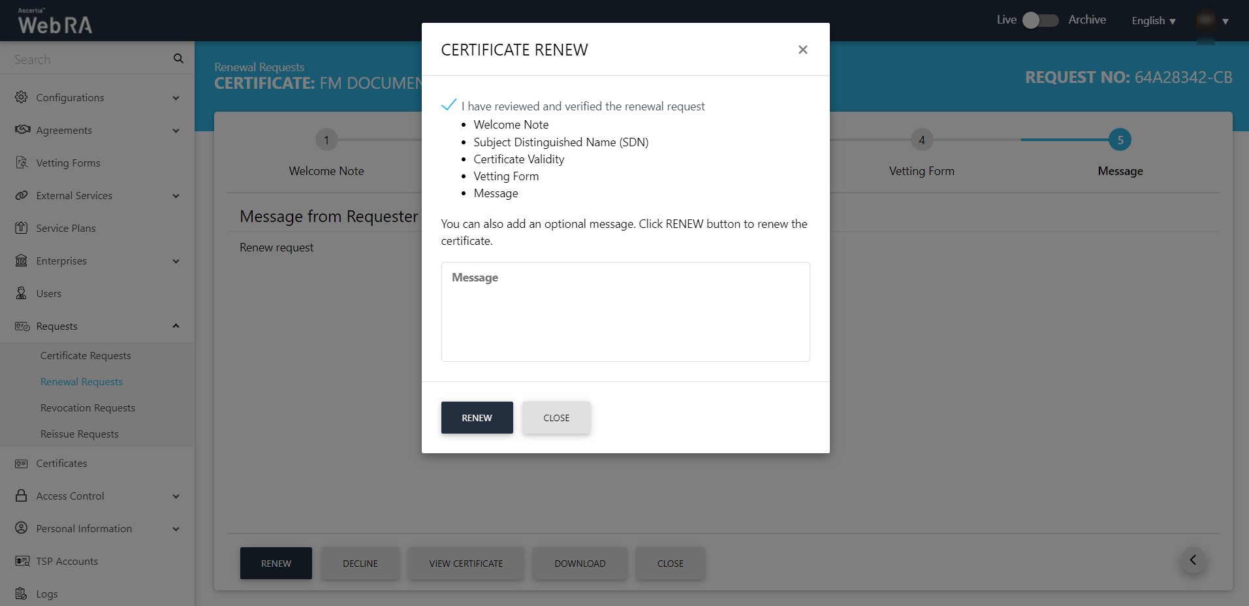This screenshot has height=606, width=1249.
Task: Click the search magnifier icon
Action: click(x=178, y=59)
